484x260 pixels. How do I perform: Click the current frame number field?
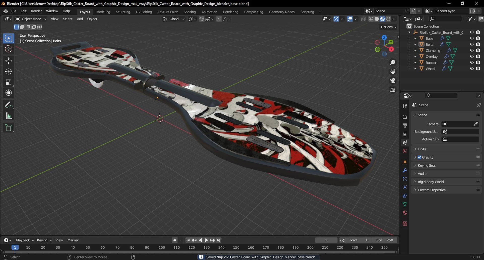(326, 240)
